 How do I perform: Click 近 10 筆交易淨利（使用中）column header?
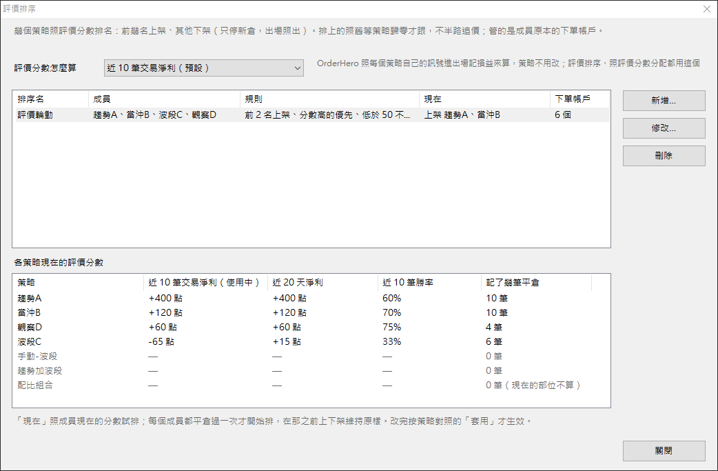205,283
